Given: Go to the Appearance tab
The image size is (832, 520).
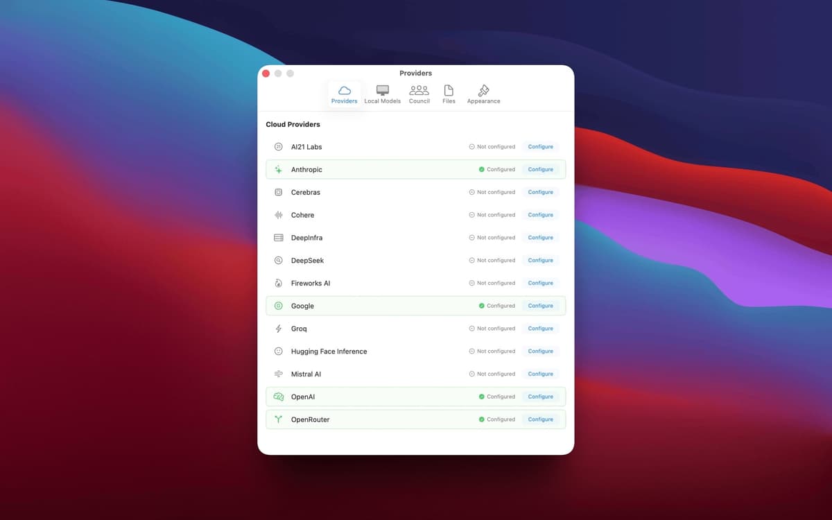Looking at the screenshot, I should [x=483, y=94].
